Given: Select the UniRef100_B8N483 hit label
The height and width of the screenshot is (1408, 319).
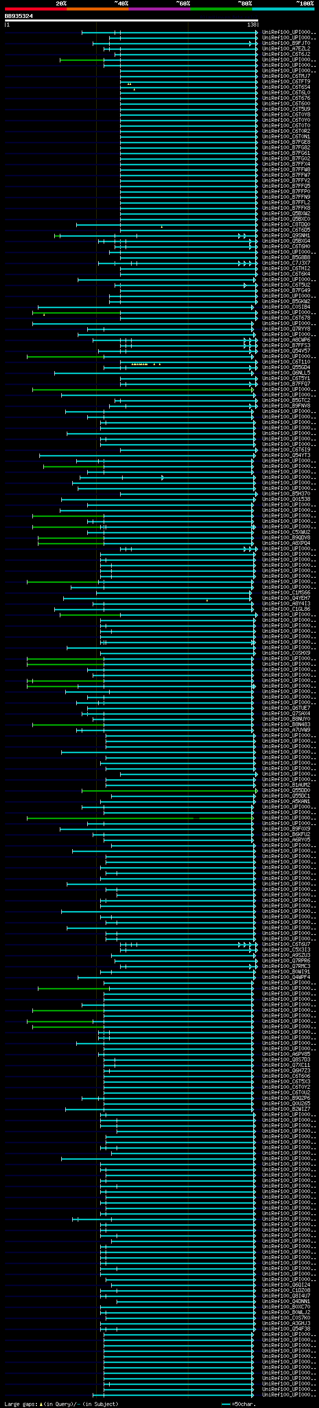Looking at the screenshot, I should [286, 724].
